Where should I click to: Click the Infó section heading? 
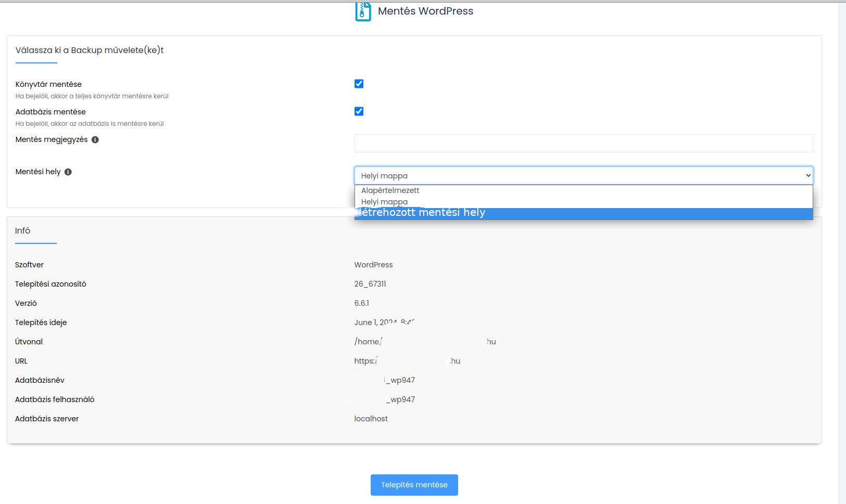tap(22, 230)
